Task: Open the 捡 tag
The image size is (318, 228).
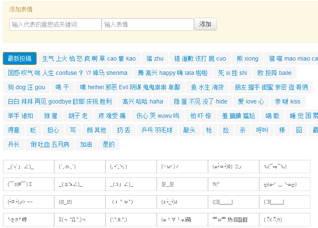Action: click(x=226, y=130)
